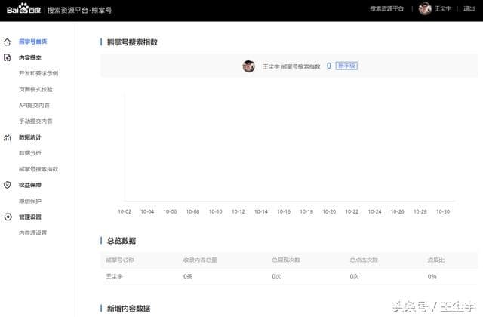Screen dimensions: 483x317
Task: Click the 王尘宇 cell in overview table
Action: [114, 276]
